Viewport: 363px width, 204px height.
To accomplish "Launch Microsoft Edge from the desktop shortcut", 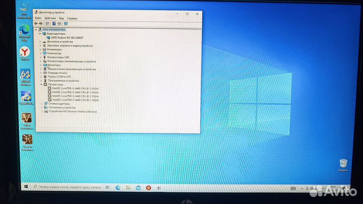I will (24, 33).
